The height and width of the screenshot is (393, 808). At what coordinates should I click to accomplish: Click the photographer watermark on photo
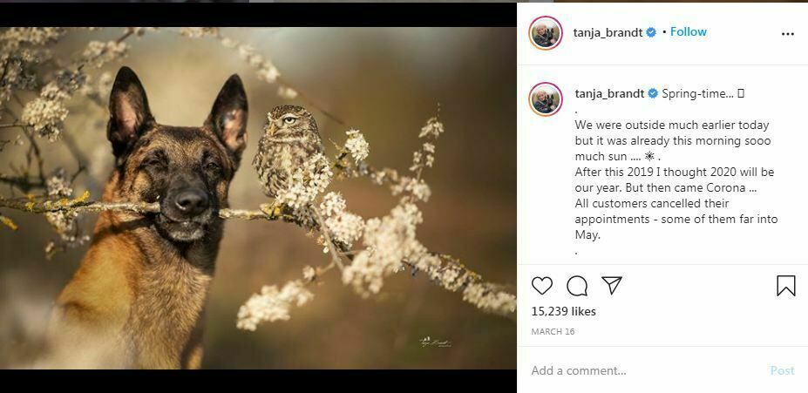pos(436,342)
